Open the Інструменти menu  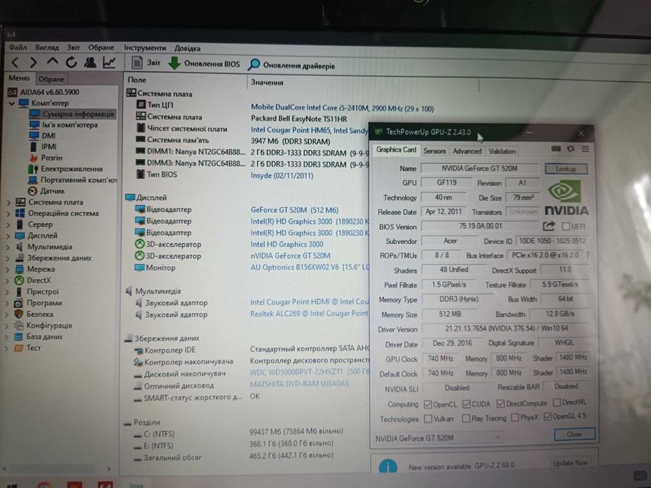(145, 48)
